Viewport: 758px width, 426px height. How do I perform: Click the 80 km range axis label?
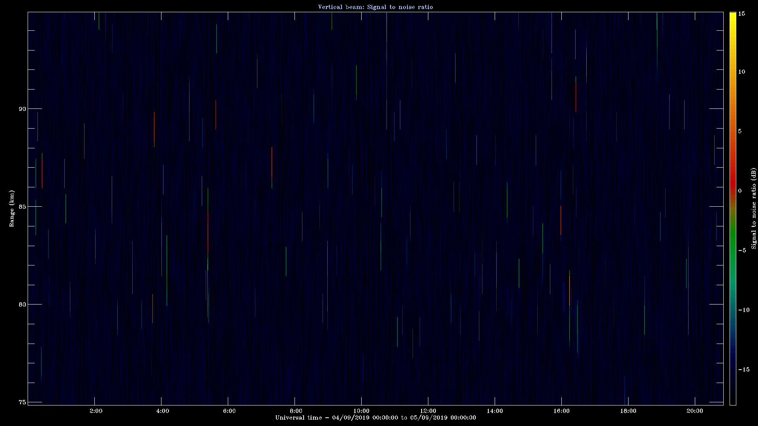tap(22, 305)
